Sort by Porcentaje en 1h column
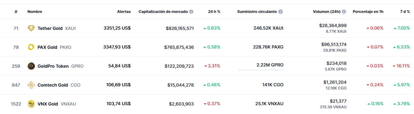Screen dimensions: 414x114 point(368,12)
